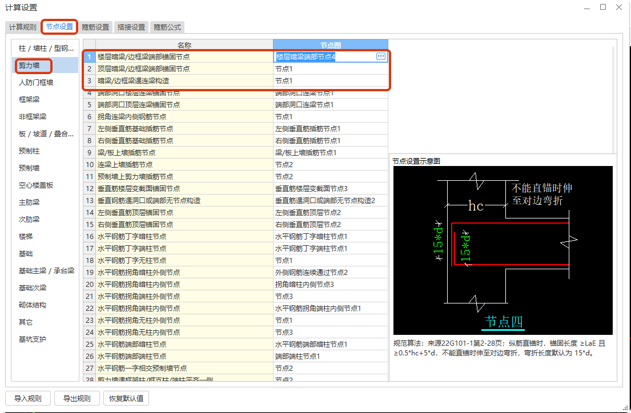631x413 pixels.
Task: Select 板 / 坡道 / 叠合 category
Action: click(x=46, y=134)
